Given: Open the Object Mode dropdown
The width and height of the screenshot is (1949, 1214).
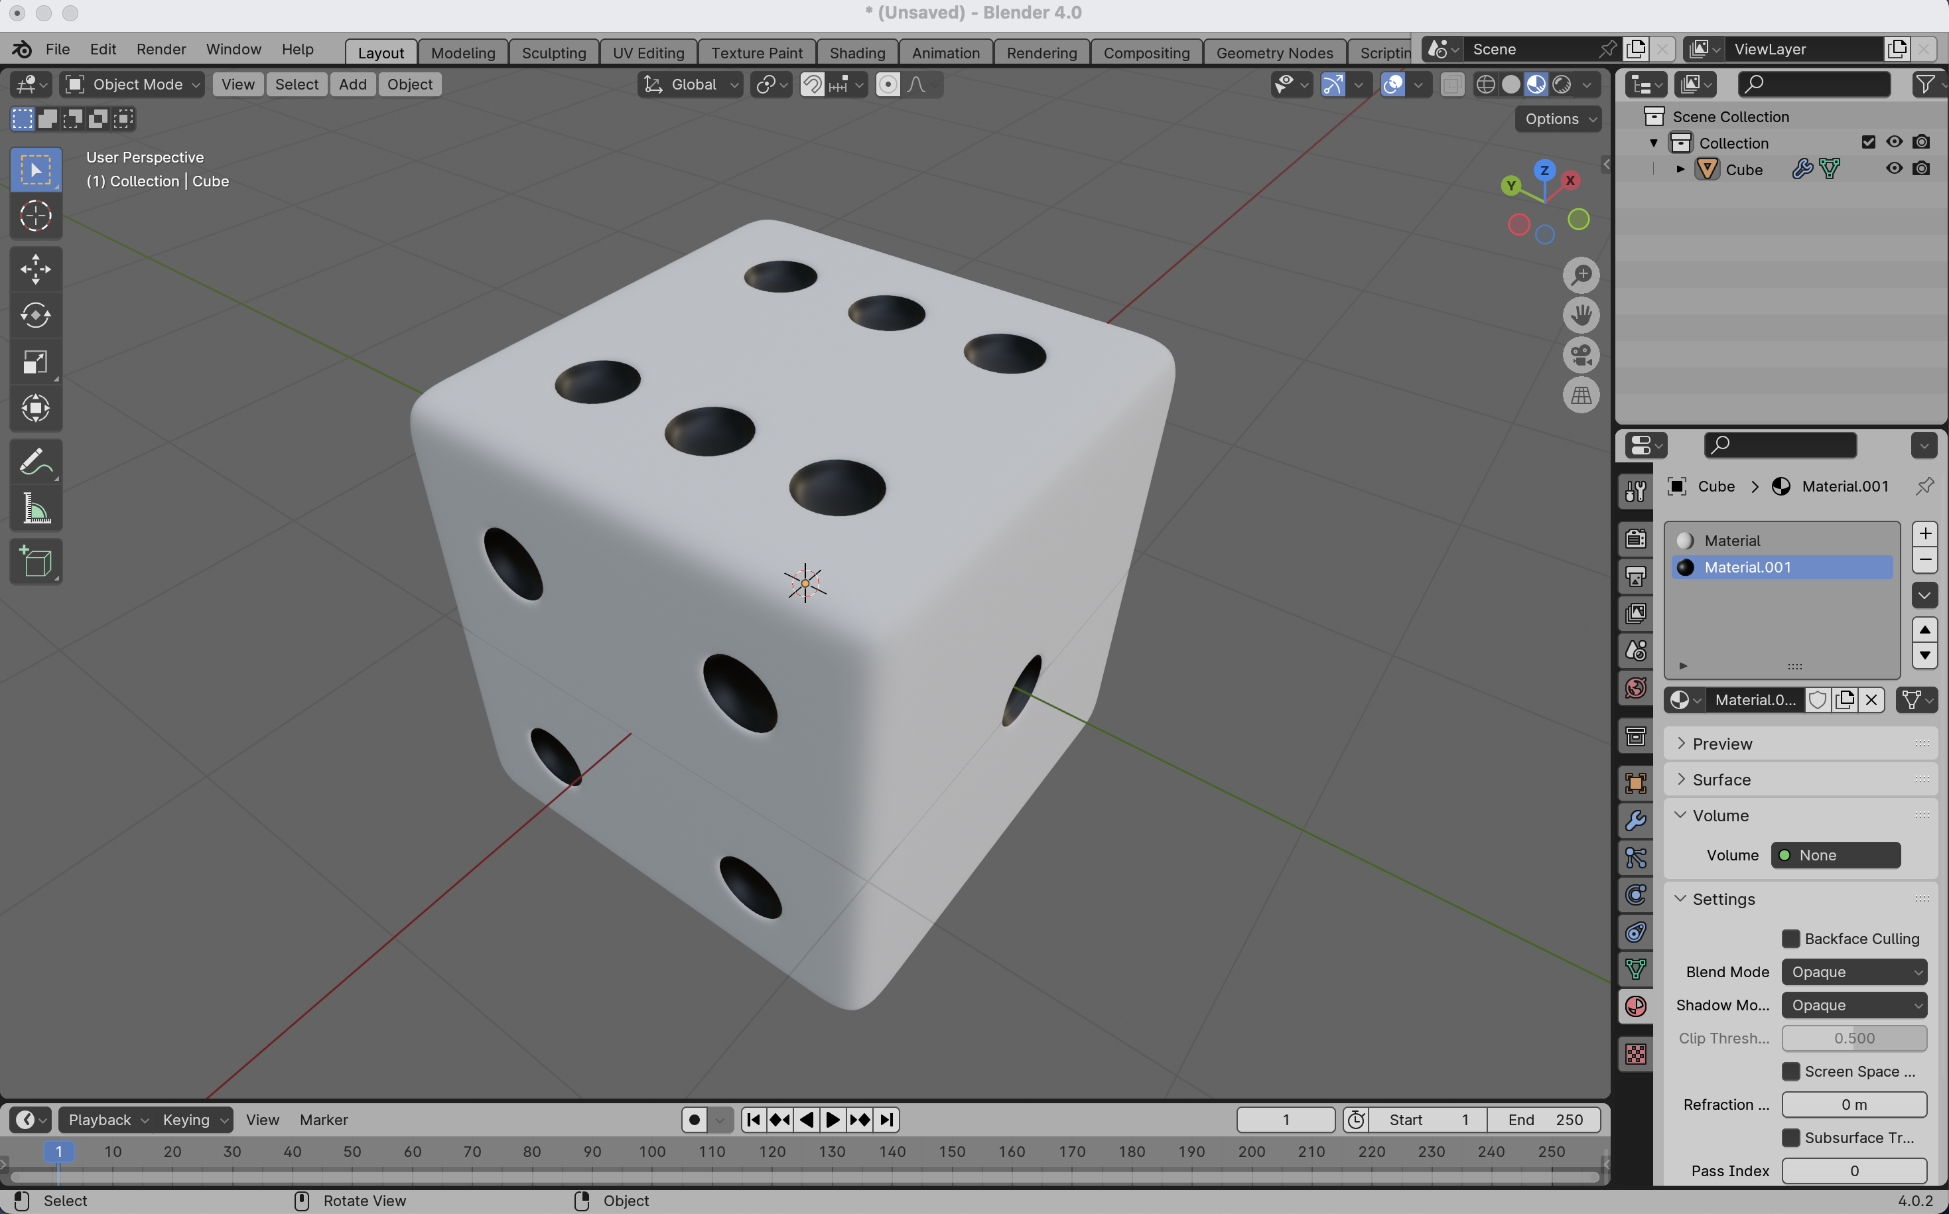Looking at the screenshot, I should click(x=133, y=84).
